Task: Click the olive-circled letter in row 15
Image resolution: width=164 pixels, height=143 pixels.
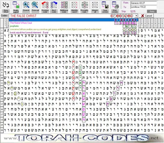Action: coord(22,104)
